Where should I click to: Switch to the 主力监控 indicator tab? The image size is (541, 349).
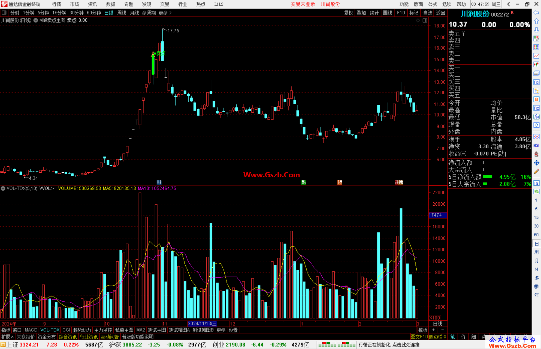[x=103, y=330]
